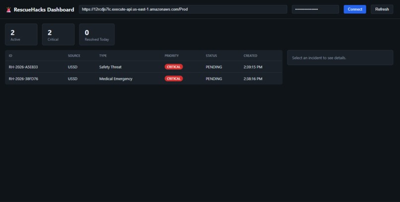Click the siren logo icon
This screenshot has width=400, height=202.
point(8,10)
